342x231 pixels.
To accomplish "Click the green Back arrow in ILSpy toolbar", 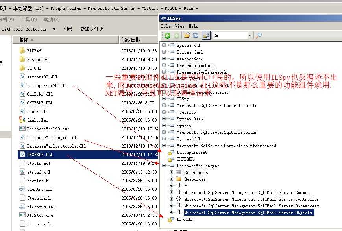I will [x=168, y=35].
